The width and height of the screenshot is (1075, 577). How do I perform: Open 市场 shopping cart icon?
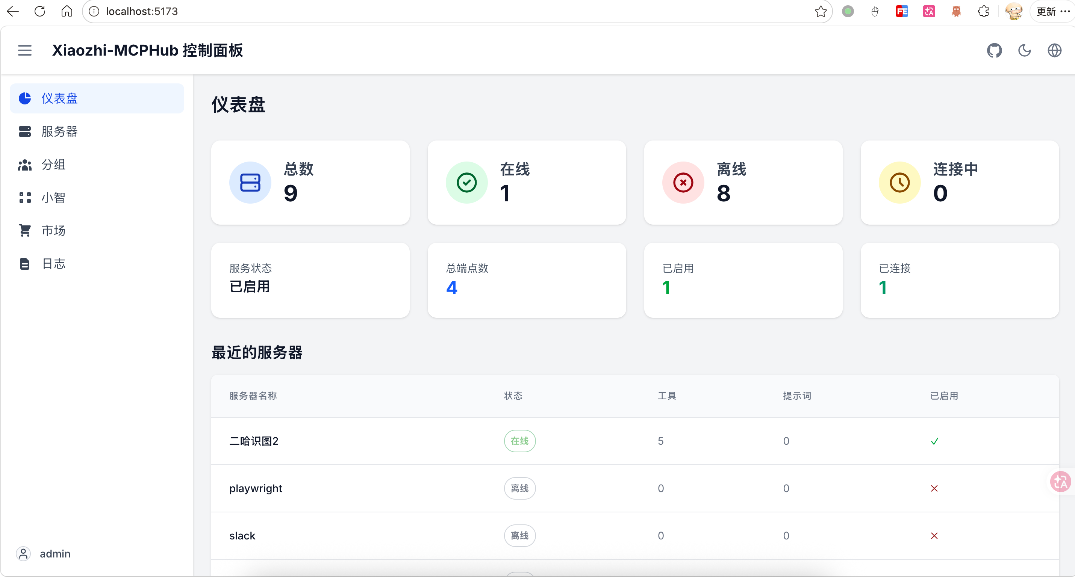click(25, 230)
